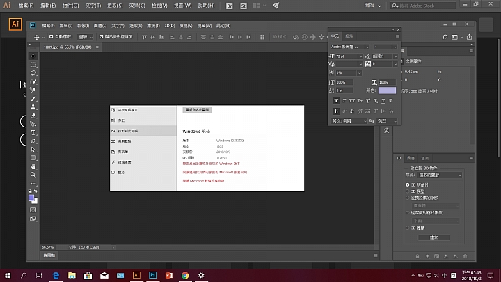
Task: Toggle Show Transform Controls checkbox
Action: coord(102,37)
